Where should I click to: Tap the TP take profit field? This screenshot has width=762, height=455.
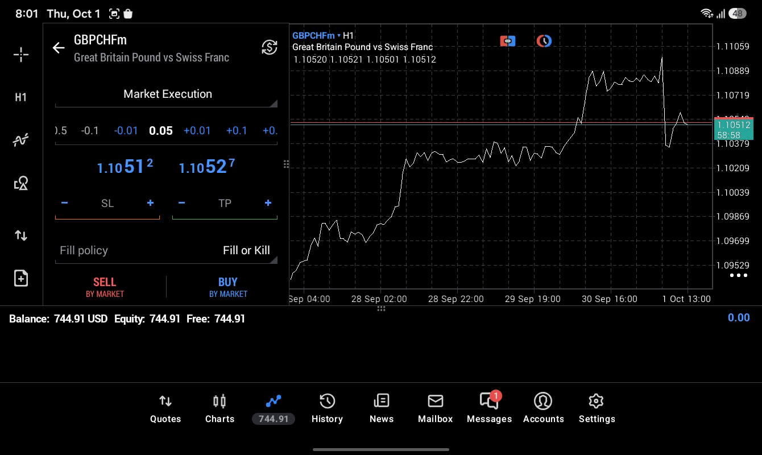225,204
